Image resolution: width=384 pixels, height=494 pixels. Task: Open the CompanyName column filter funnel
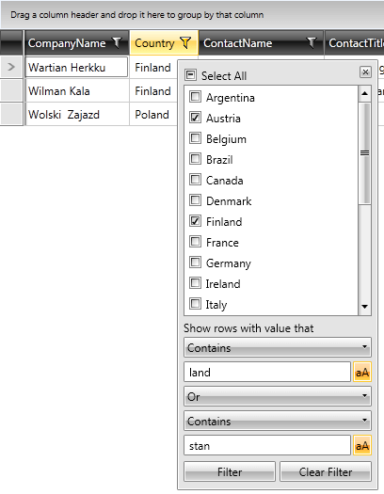(x=117, y=42)
